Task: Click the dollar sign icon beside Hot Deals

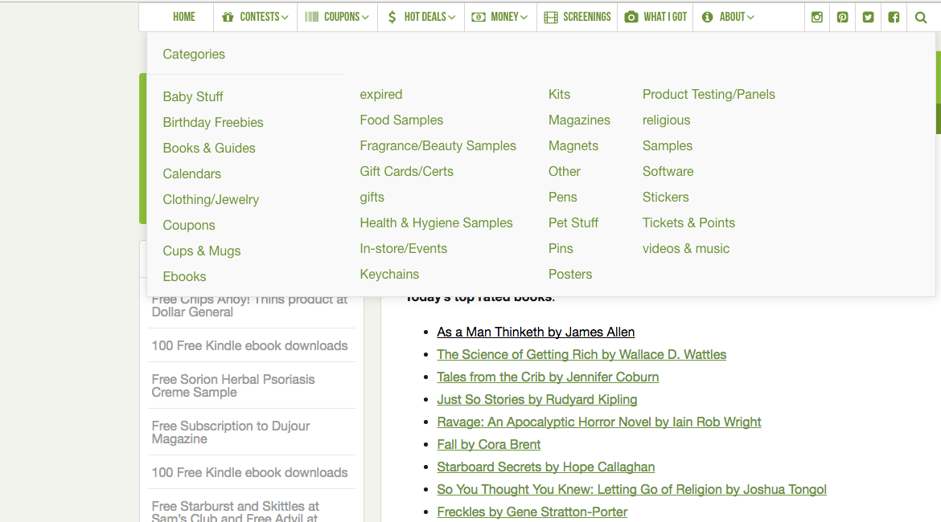Action: point(392,17)
